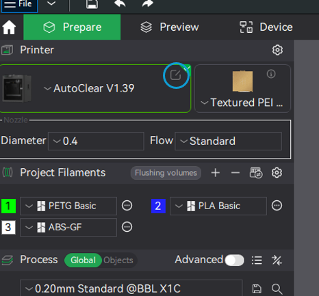Sync filaments from AMS icon
This screenshot has height=296, width=319.
(256, 173)
